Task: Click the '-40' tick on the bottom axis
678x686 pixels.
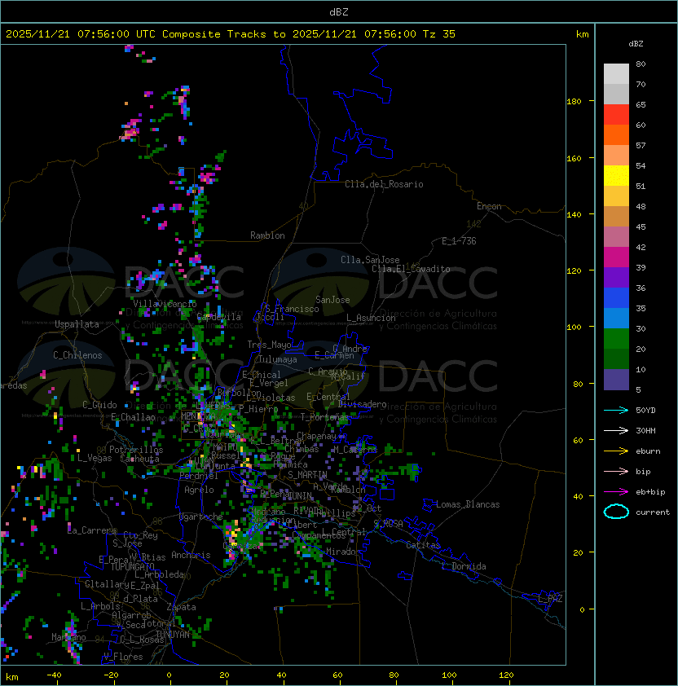Action: (x=54, y=675)
